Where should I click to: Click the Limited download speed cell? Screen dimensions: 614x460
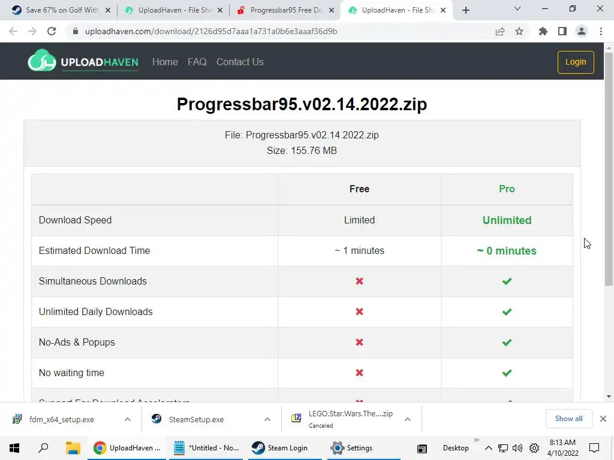pos(359,220)
